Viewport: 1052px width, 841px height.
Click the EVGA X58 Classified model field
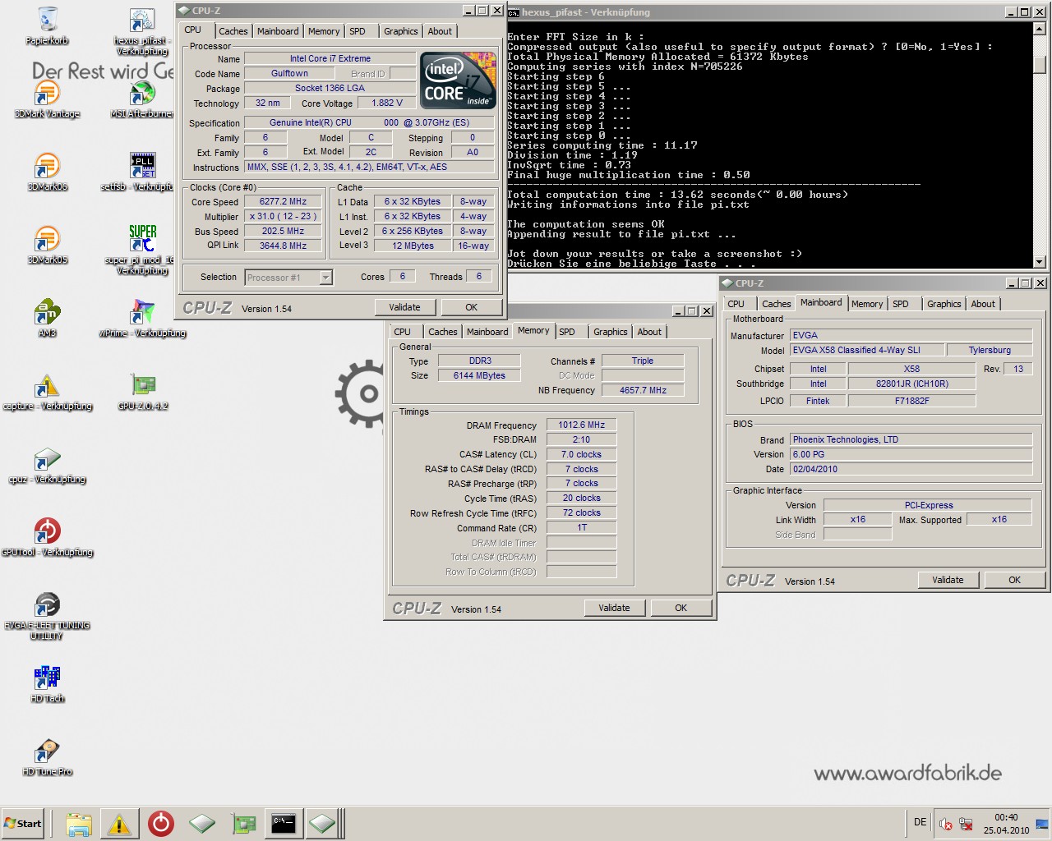coord(865,350)
